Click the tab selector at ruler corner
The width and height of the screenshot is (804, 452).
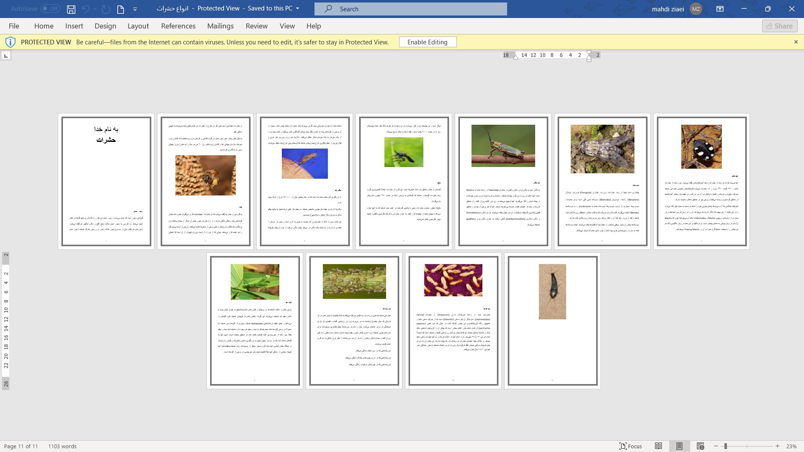[6, 56]
